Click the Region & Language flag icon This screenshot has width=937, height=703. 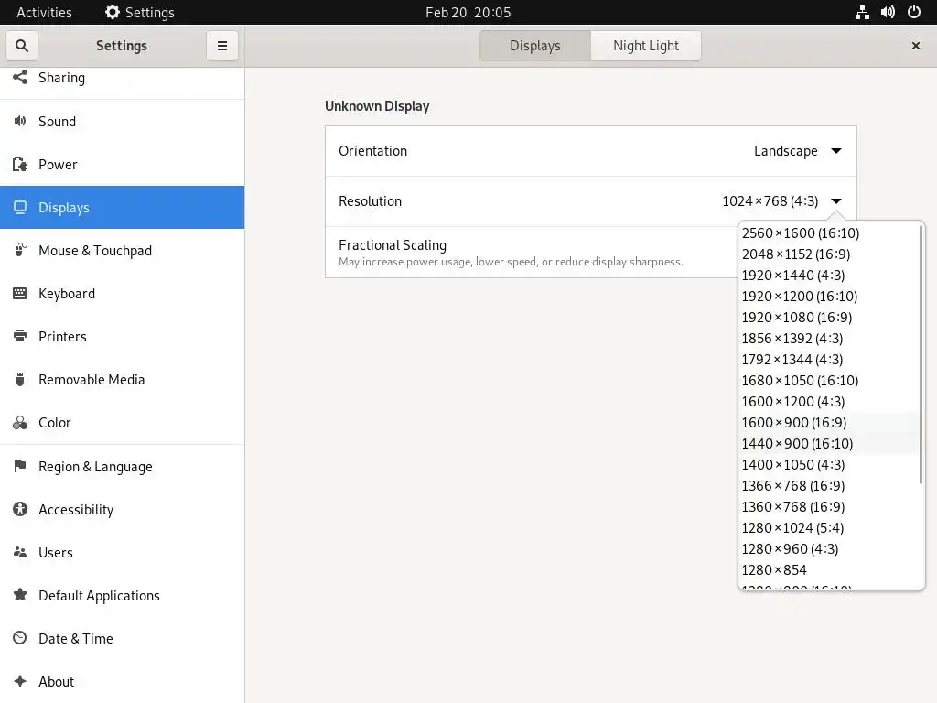[x=20, y=466]
